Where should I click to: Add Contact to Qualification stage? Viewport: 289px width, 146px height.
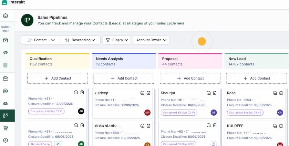coord(58,79)
